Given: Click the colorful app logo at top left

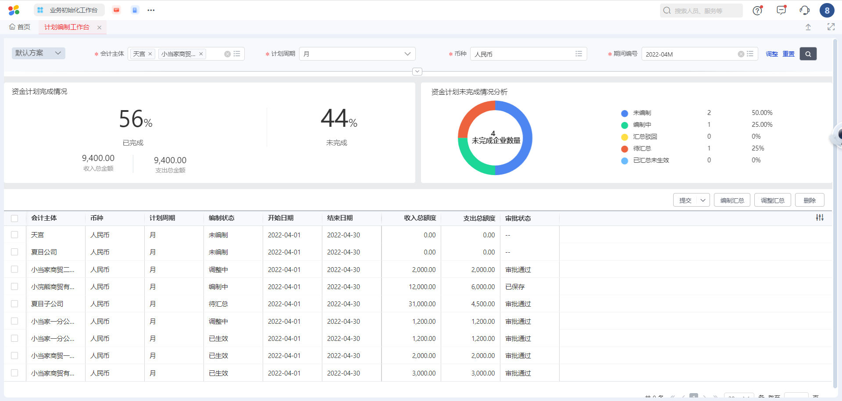Looking at the screenshot, I should [14, 10].
